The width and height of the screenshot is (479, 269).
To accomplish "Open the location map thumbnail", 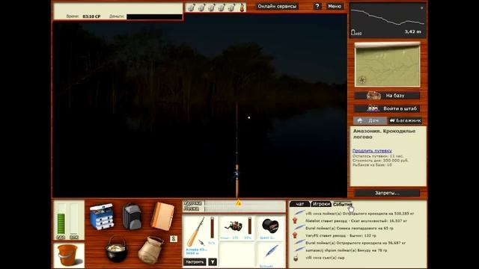I will click(387, 64).
